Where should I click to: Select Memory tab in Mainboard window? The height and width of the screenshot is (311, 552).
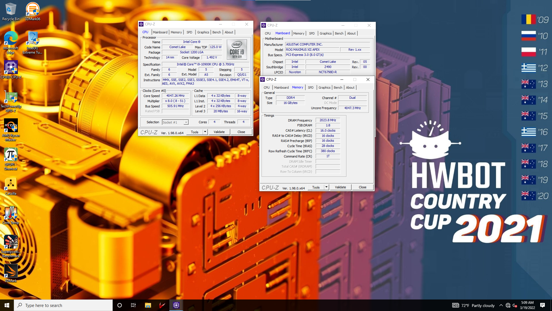click(299, 33)
